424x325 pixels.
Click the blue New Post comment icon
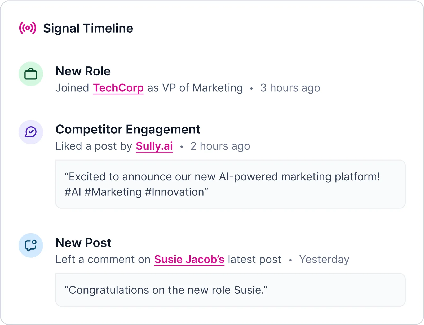click(x=31, y=245)
